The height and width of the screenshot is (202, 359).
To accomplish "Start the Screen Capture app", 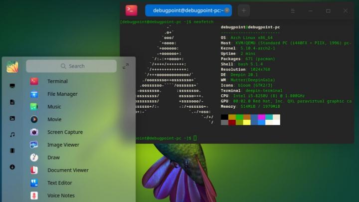I will tap(65, 132).
